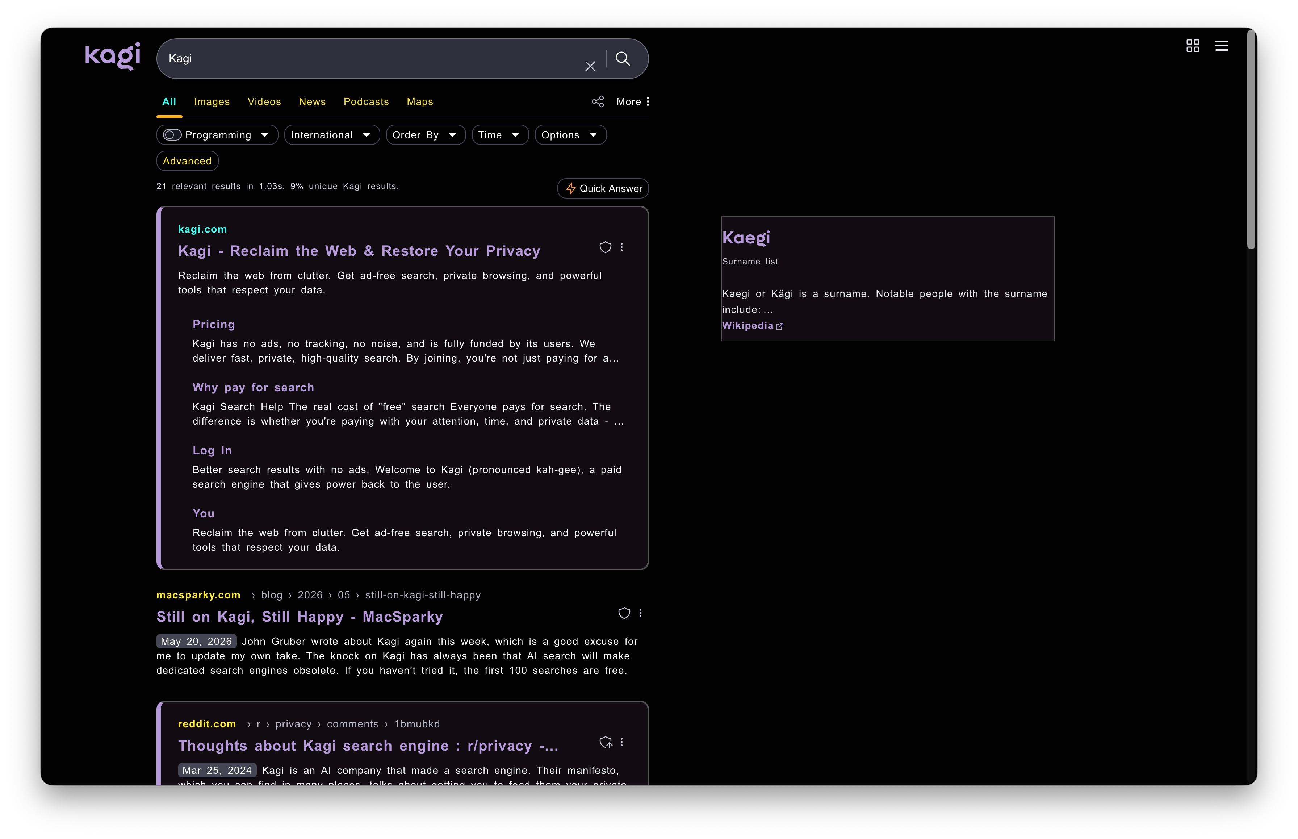Expand the Programming lens dropdown arrow
The image size is (1298, 839).
coord(265,135)
